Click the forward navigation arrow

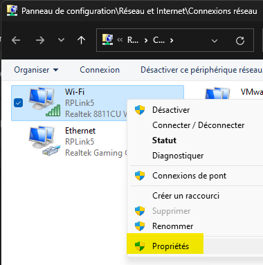(40, 40)
